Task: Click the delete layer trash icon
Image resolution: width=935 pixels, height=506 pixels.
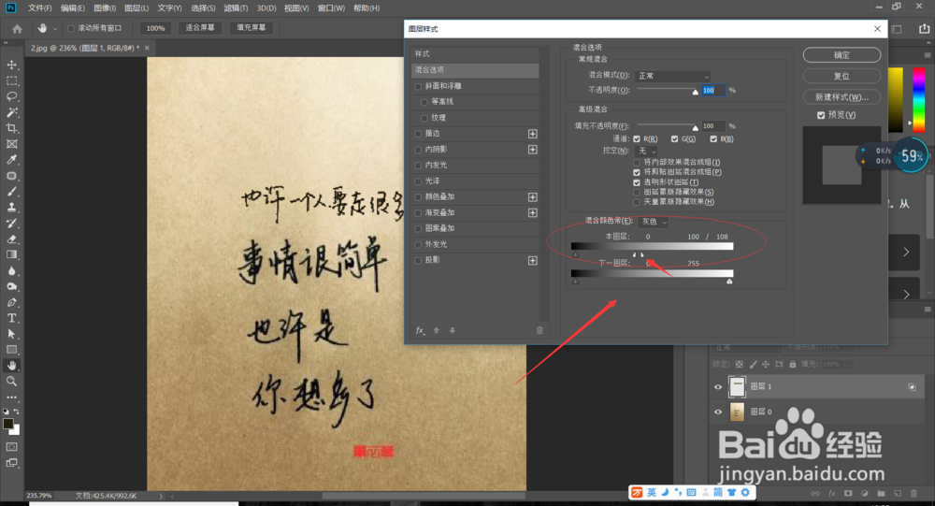Action: tap(913, 494)
